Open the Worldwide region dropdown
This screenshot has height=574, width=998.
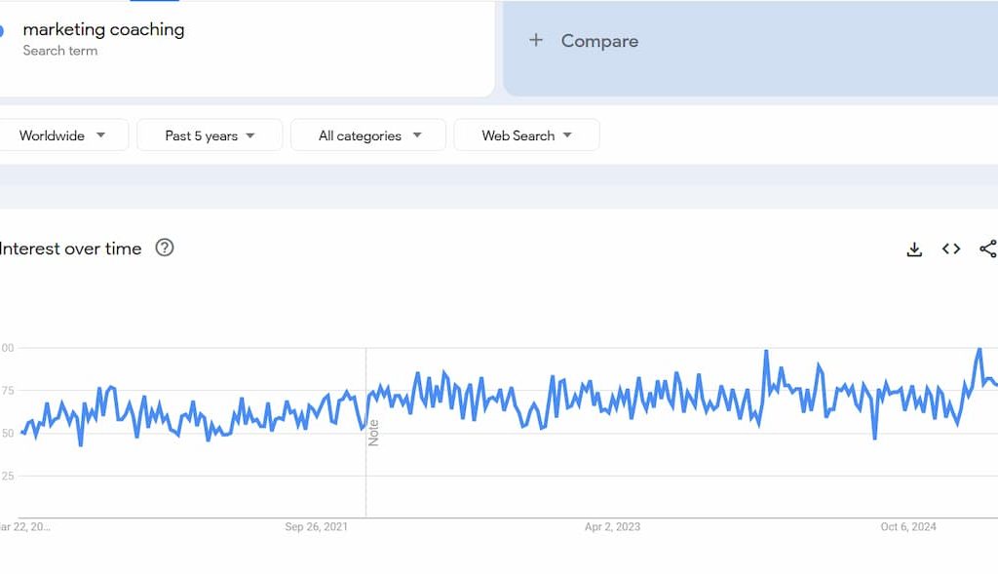(63, 134)
